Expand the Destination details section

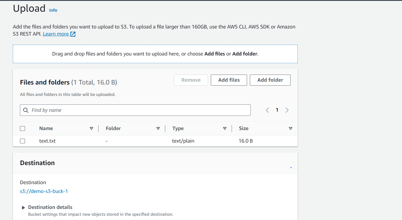click(23, 208)
